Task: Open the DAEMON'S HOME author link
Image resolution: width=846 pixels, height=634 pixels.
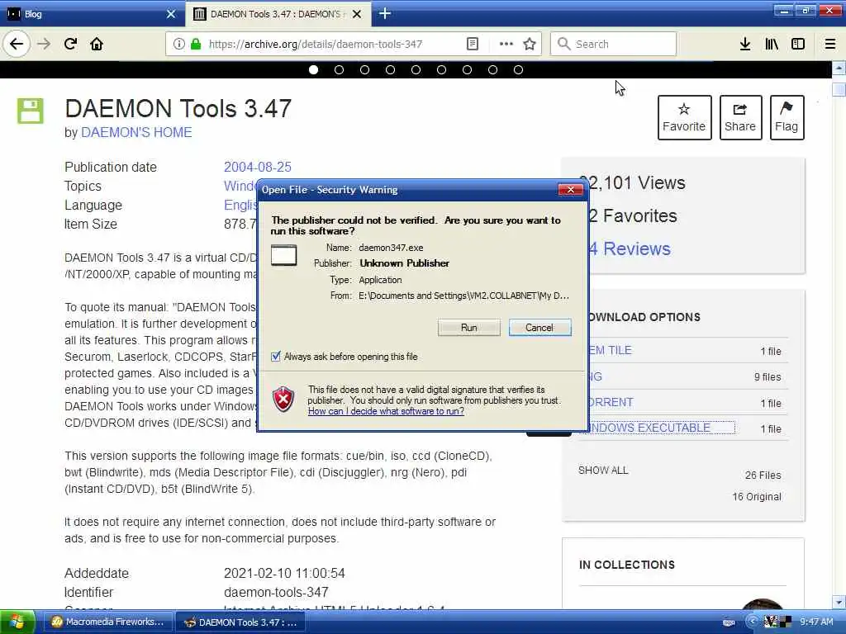Action: point(136,133)
